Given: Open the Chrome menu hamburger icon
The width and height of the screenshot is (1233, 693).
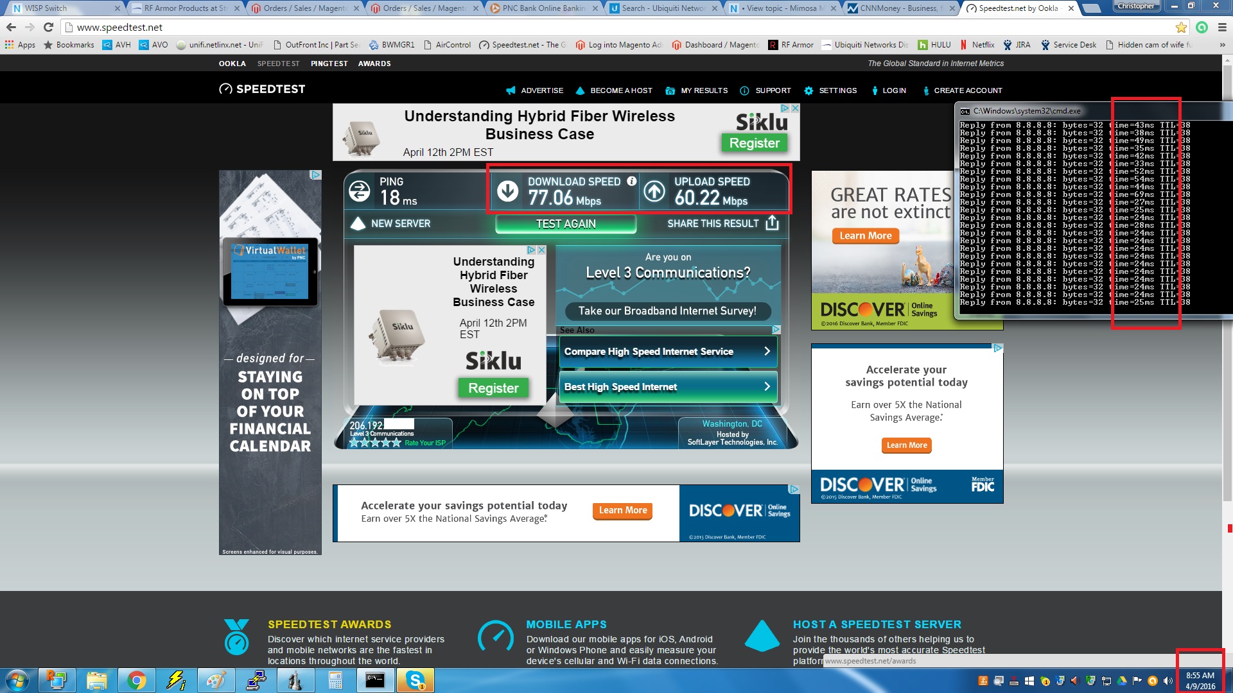Looking at the screenshot, I should pos(1222,27).
